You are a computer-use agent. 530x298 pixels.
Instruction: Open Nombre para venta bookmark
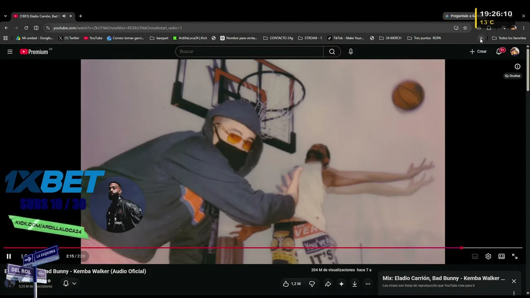(239, 38)
